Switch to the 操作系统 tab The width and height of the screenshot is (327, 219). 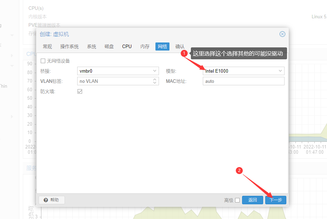pos(69,47)
